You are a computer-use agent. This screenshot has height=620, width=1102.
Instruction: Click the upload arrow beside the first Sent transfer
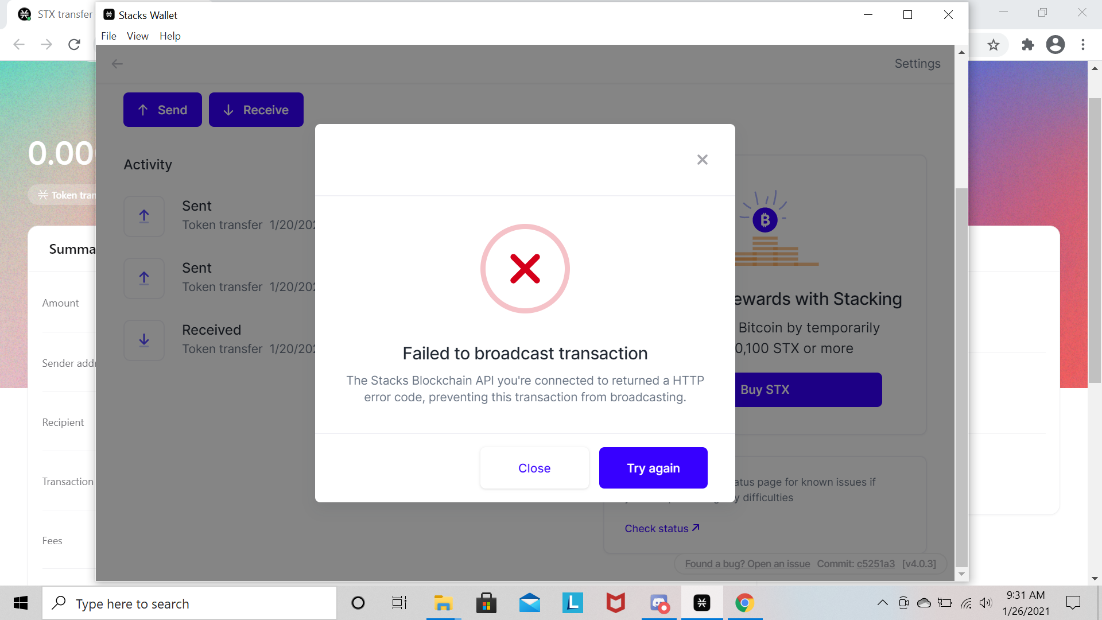click(143, 216)
